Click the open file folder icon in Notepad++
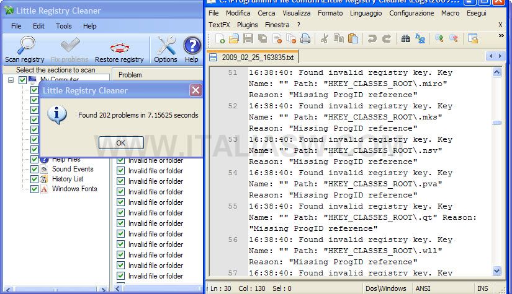This screenshot has height=294, width=512. point(234,39)
